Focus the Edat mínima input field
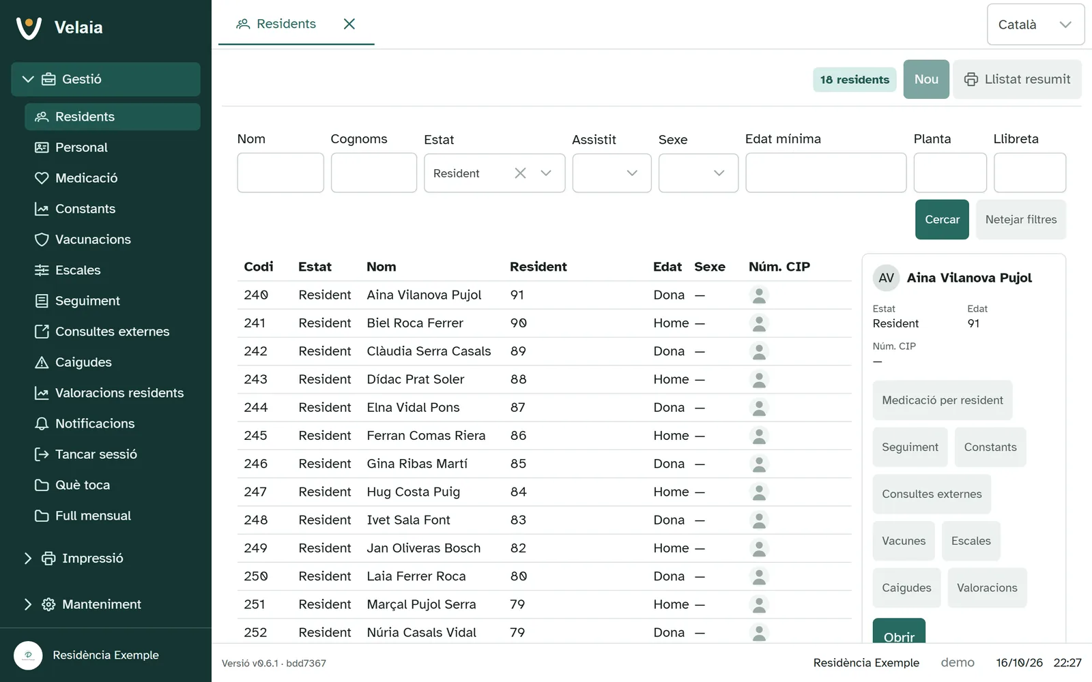This screenshot has height=682, width=1092. pyautogui.click(x=826, y=173)
